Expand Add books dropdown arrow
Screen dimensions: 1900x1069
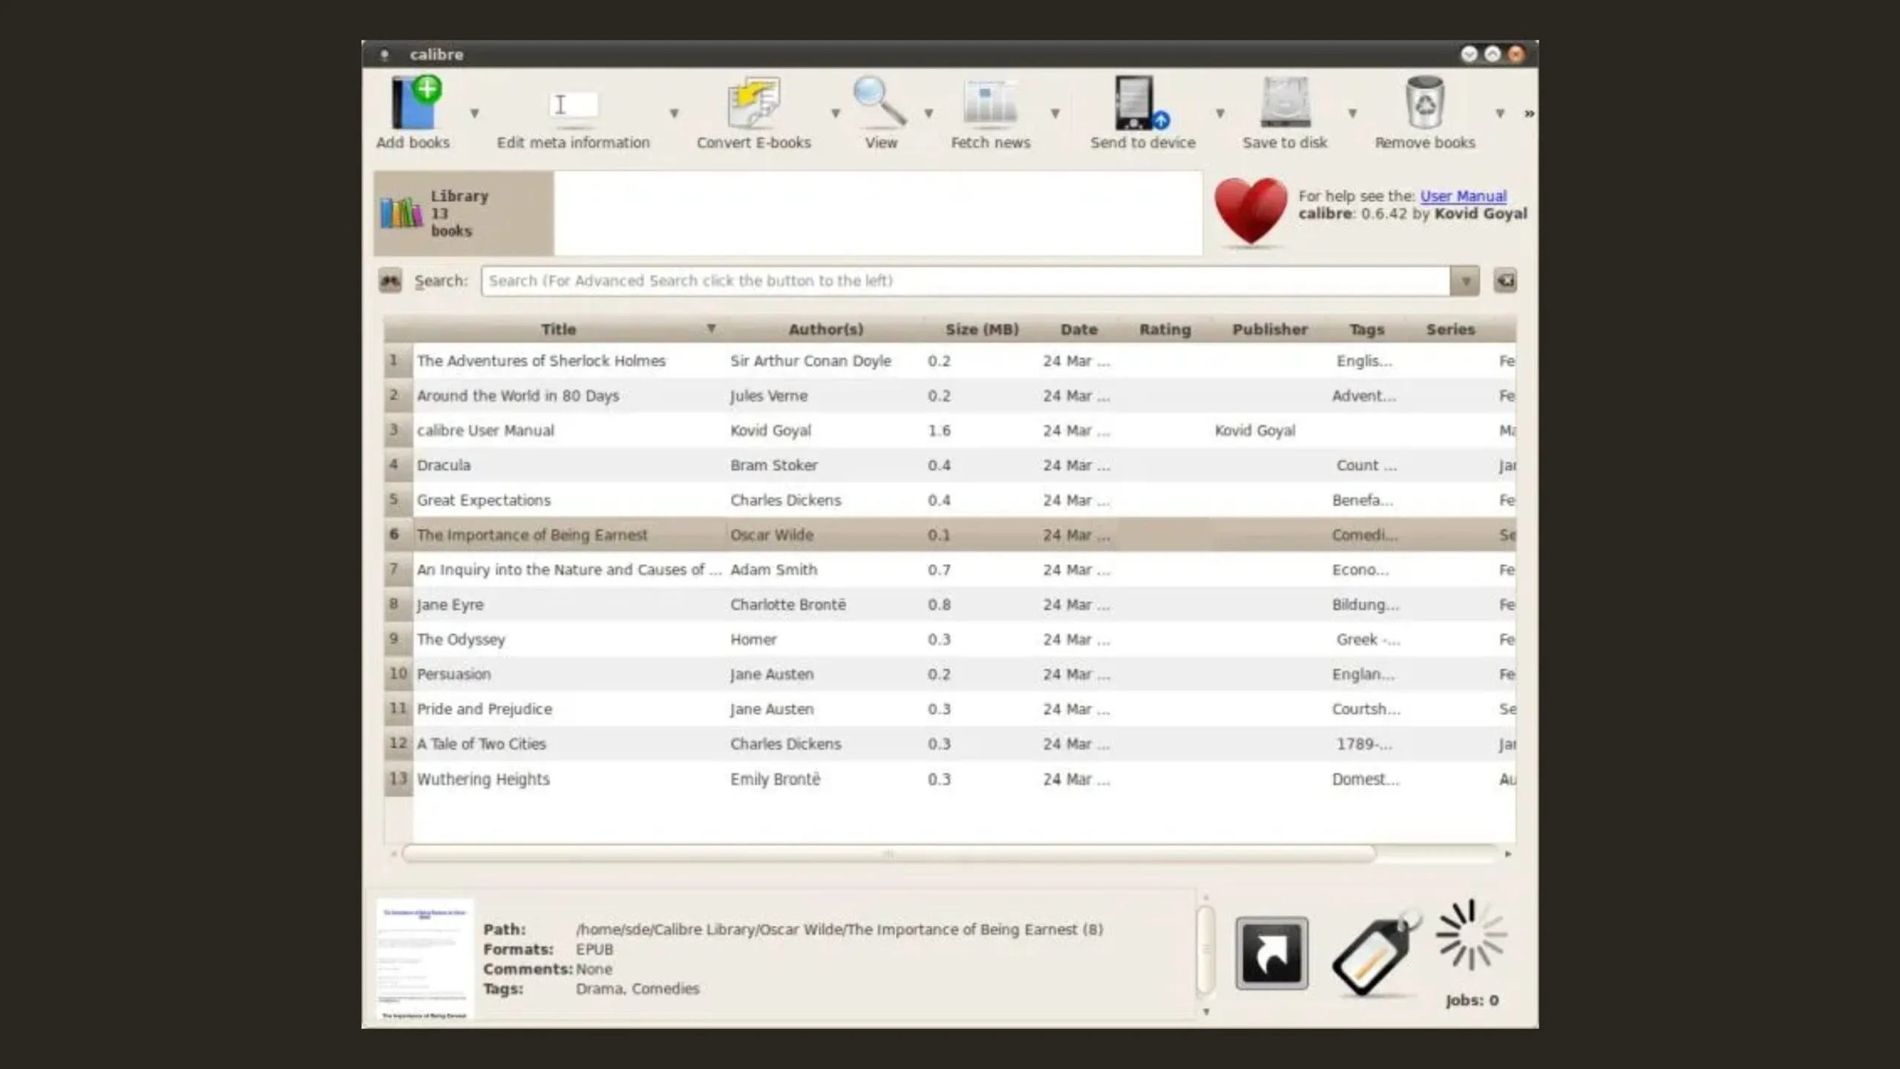[x=474, y=114]
